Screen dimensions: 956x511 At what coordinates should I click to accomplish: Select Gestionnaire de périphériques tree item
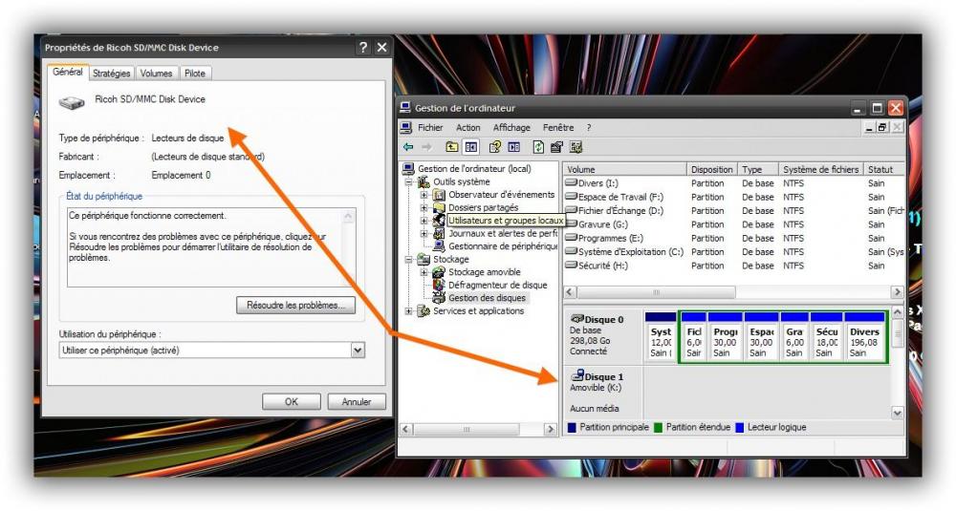[x=502, y=245]
